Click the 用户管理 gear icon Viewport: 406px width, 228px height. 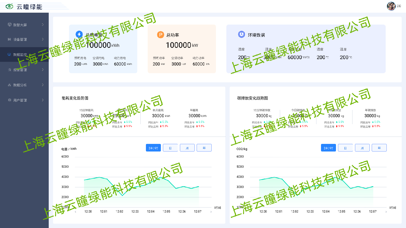click(10, 100)
